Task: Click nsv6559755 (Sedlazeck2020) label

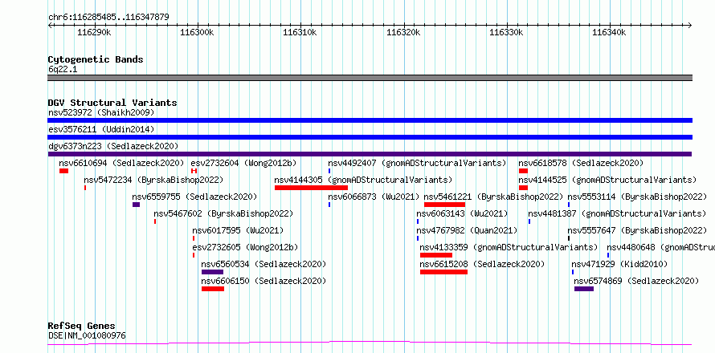Action: pyautogui.click(x=194, y=197)
